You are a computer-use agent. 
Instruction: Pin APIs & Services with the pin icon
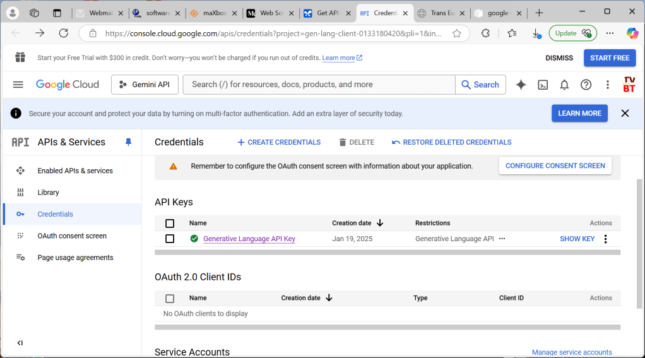coord(129,142)
